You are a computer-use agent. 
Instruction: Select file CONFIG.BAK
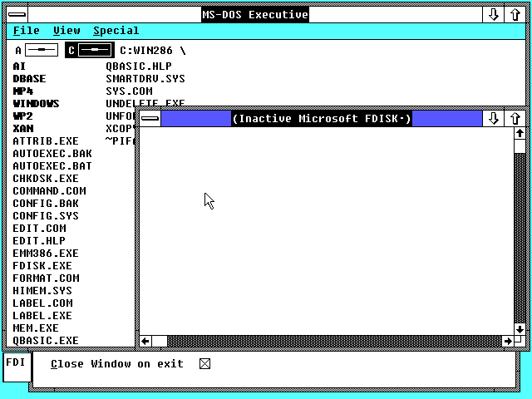pos(46,203)
